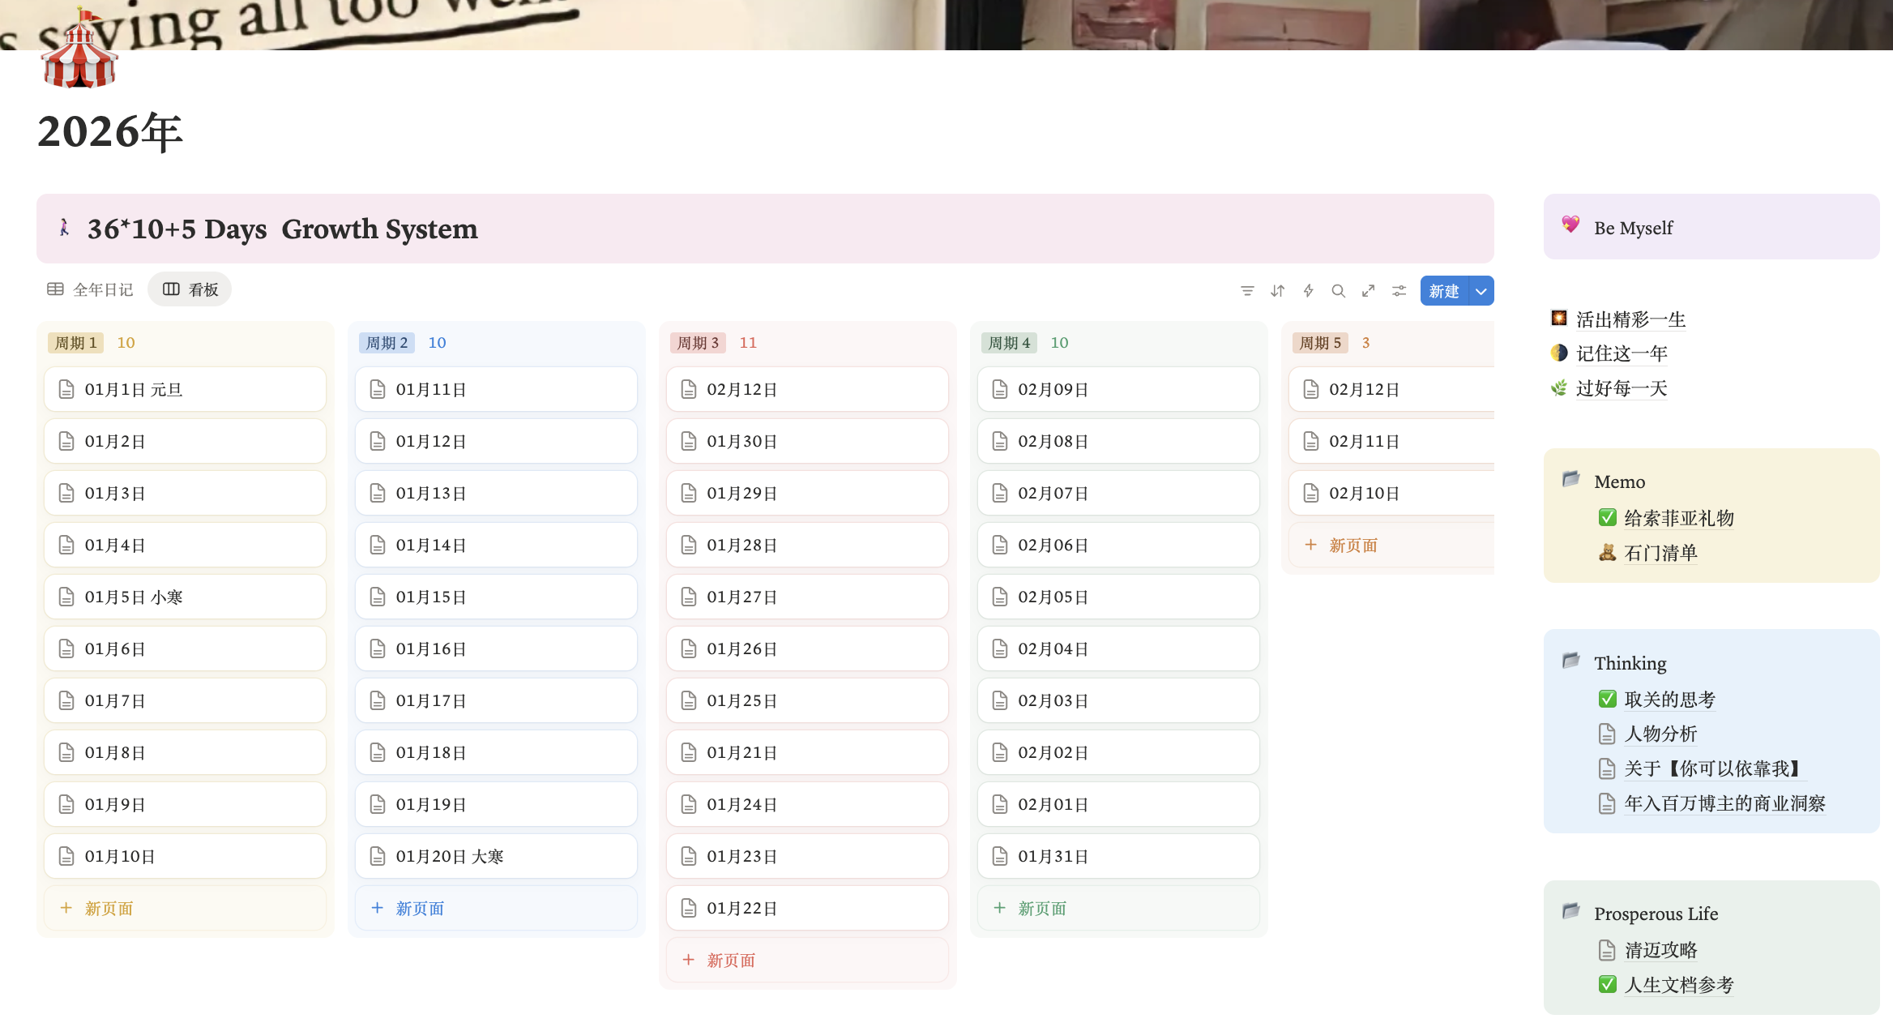Toggle 取关的思考 green checkbox
The width and height of the screenshot is (1893, 1023).
coord(1608,699)
